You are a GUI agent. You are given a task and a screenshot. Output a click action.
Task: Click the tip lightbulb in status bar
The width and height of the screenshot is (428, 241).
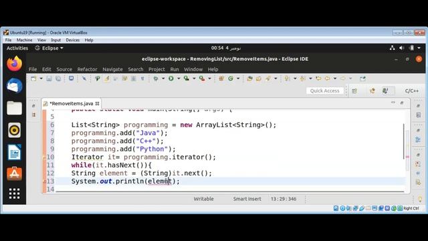[420, 199]
